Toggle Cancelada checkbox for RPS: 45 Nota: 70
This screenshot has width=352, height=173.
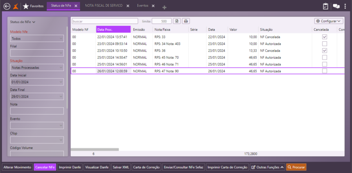click(x=325, y=57)
